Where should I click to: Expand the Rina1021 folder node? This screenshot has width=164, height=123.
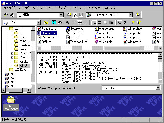point(12,53)
